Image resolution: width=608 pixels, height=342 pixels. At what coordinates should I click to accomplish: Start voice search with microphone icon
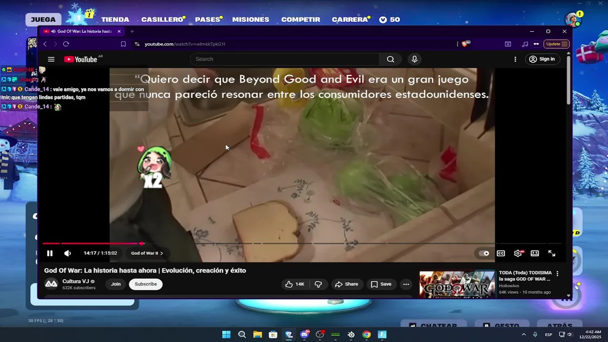[x=415, y=59]
